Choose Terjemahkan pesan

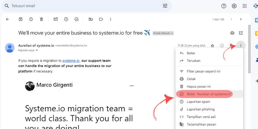209,124
